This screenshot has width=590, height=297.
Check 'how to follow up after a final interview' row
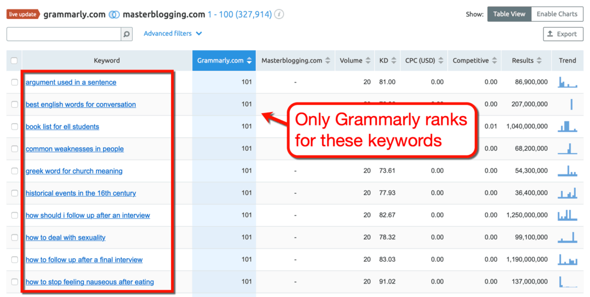pyautogui.click(x=14, y=259)
